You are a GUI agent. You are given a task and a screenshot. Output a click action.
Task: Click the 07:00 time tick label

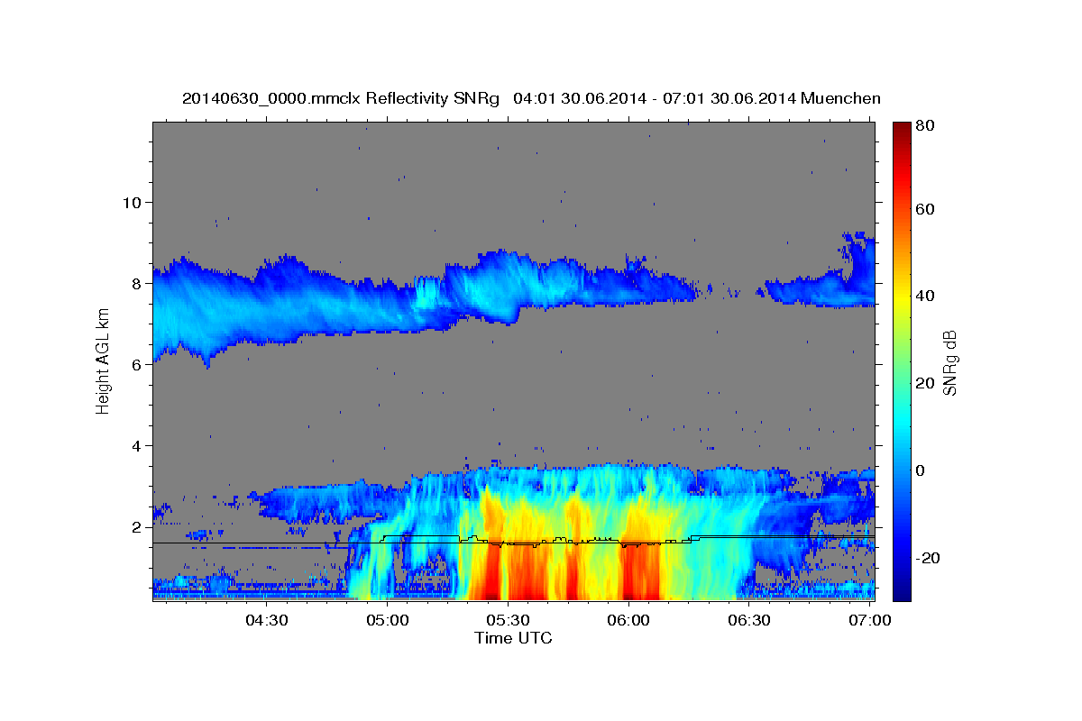pos(869,620)
